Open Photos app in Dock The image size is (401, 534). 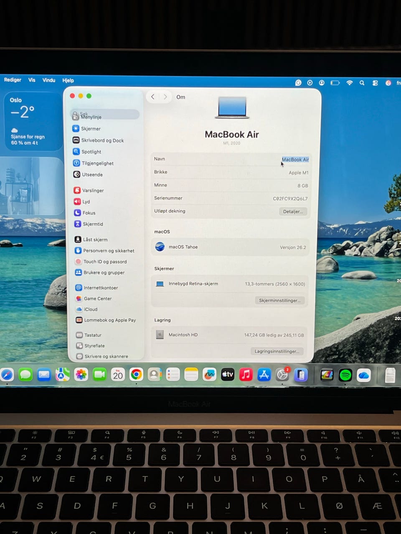coord(81,375)
